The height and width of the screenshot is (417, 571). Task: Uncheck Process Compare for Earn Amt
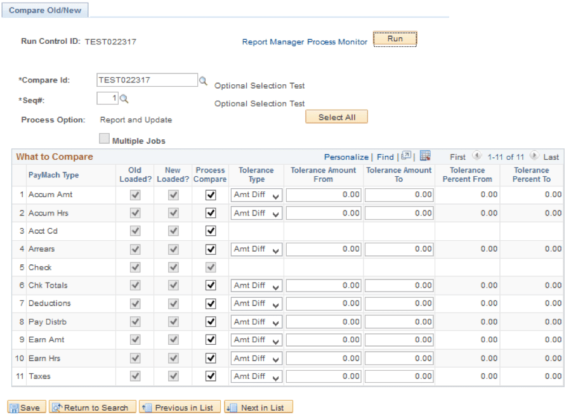pos(211,340)
